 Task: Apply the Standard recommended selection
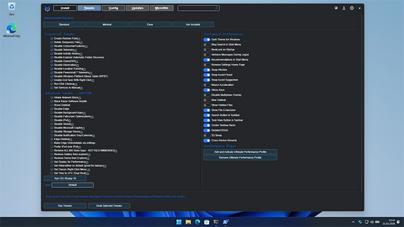click(64, 25)
